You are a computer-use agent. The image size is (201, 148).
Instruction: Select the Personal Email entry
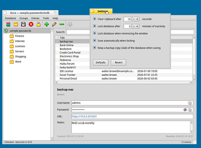pyautogui.click(x=124, y=78)
